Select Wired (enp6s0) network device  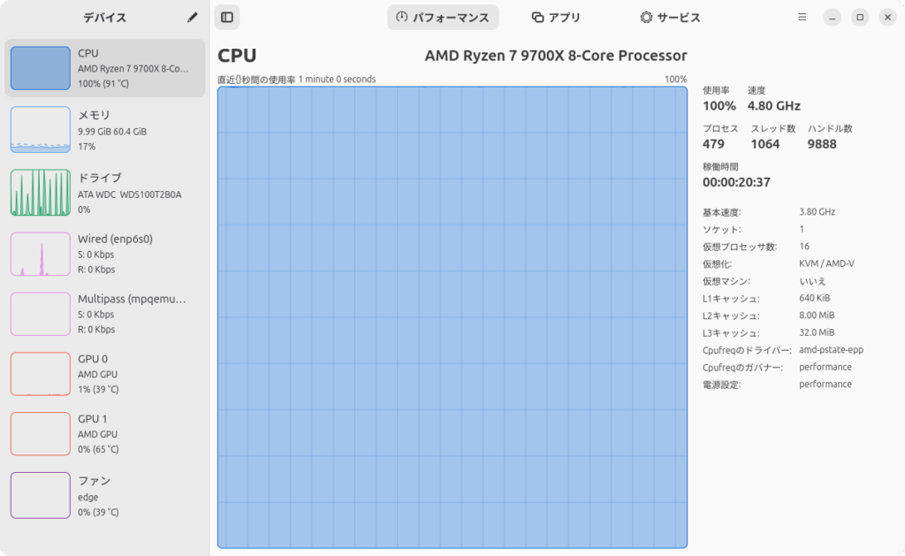point(105,254)
